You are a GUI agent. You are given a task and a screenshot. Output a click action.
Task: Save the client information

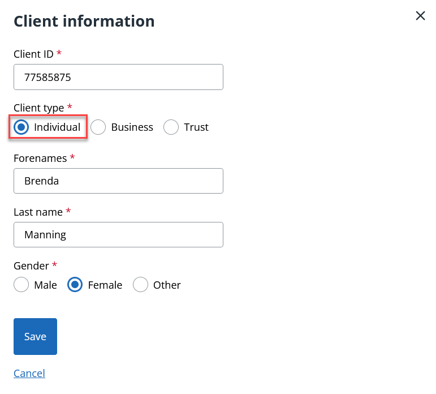tap(35, 336)
